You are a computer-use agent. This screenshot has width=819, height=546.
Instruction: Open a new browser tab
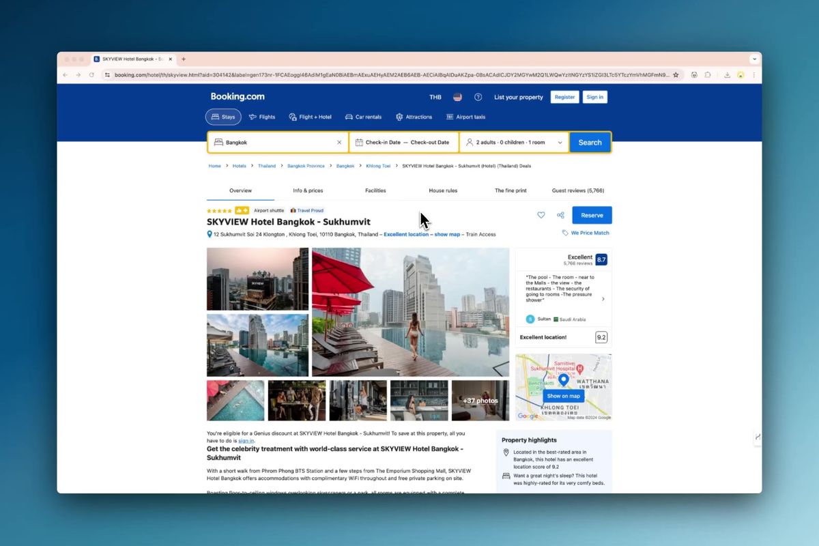[x=184, y=59]
